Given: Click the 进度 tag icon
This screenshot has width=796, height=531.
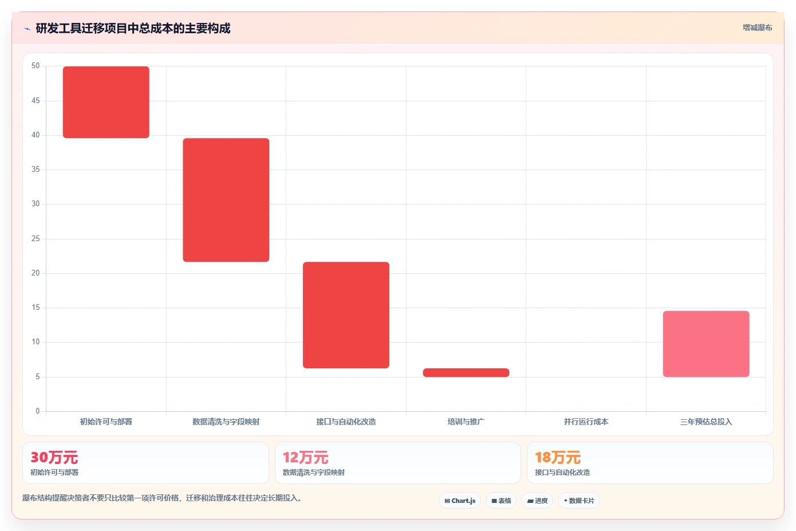Looking at the screenshot, I should click(x=530, y=501).
